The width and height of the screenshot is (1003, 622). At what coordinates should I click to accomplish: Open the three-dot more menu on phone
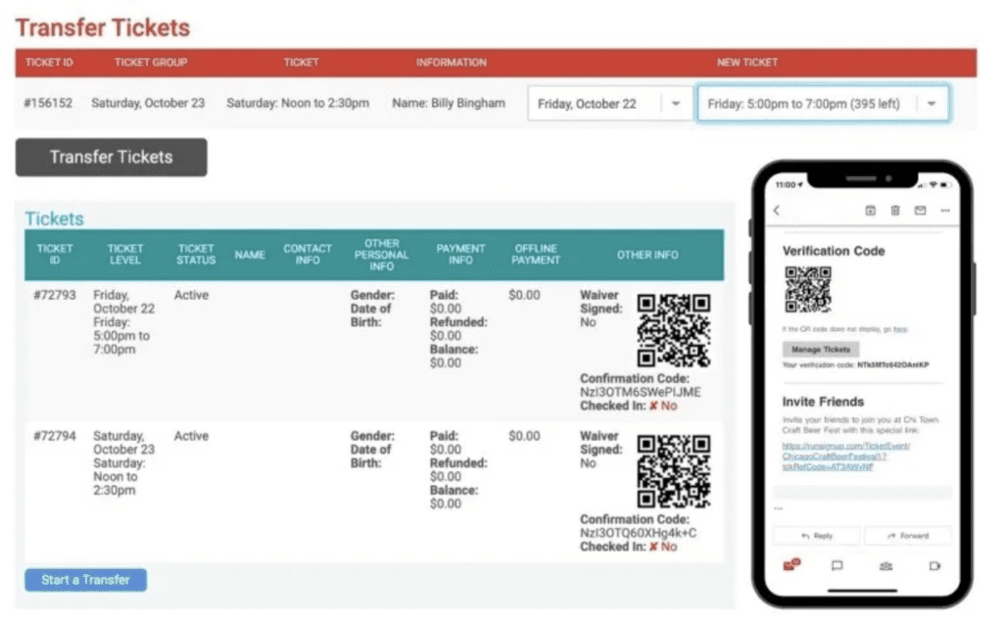coord(945,211)
